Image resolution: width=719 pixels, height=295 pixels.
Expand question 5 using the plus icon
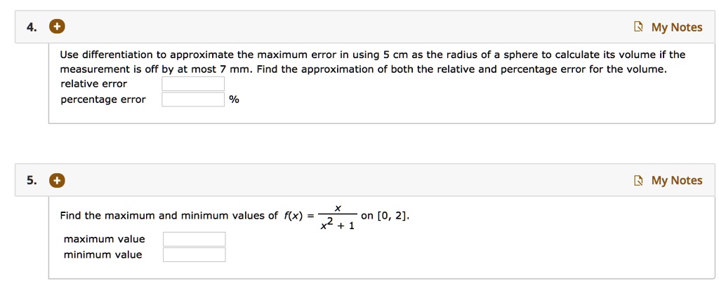pos(58,180)
